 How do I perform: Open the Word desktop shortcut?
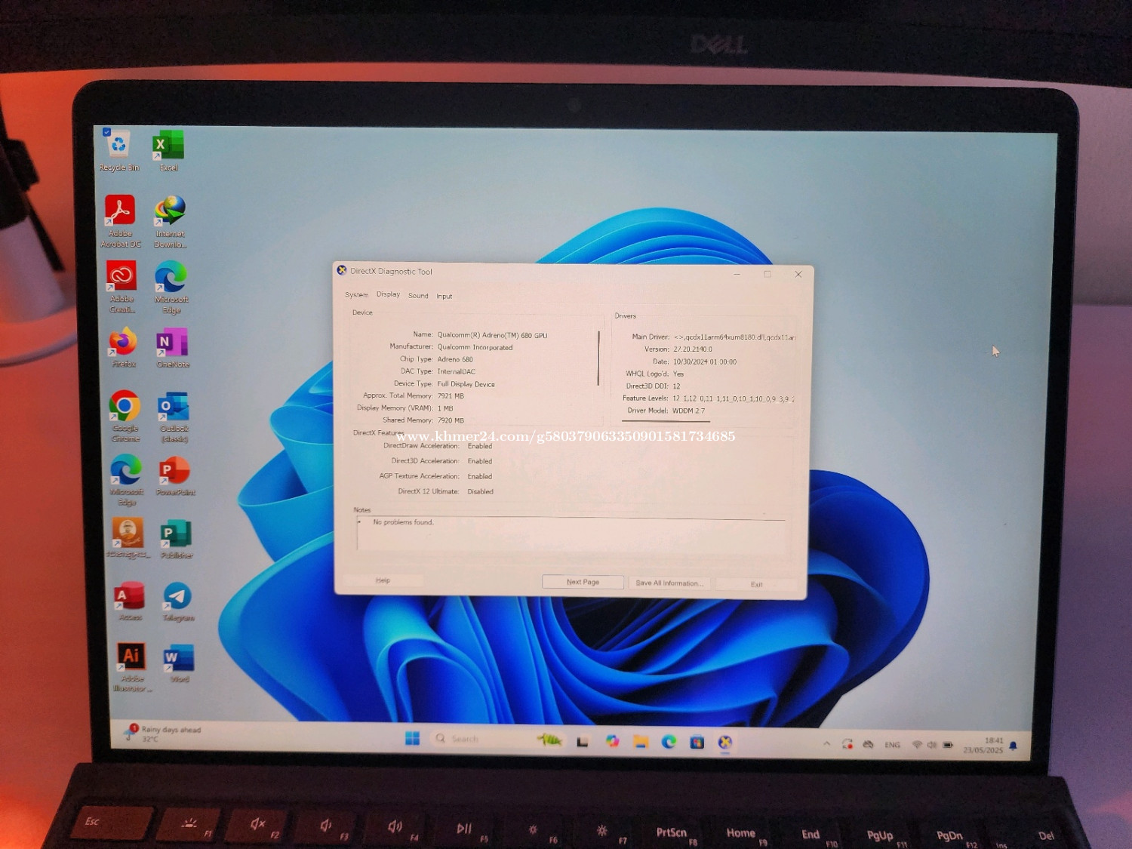coord(180,663)
